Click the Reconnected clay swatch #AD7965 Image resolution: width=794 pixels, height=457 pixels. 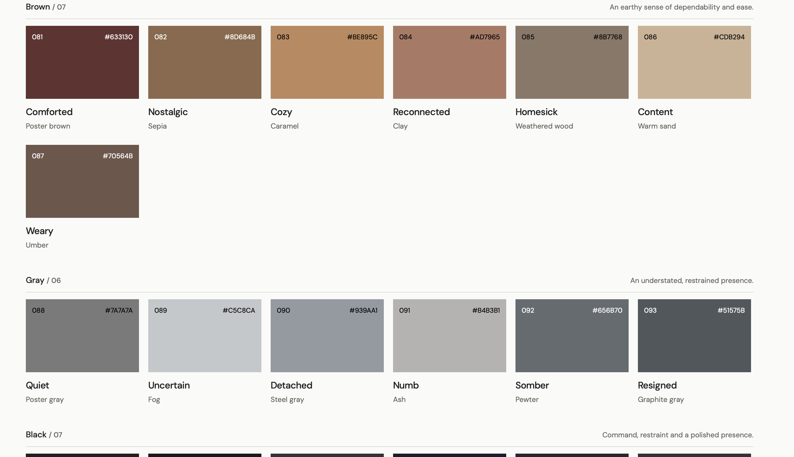pos(450,62)
